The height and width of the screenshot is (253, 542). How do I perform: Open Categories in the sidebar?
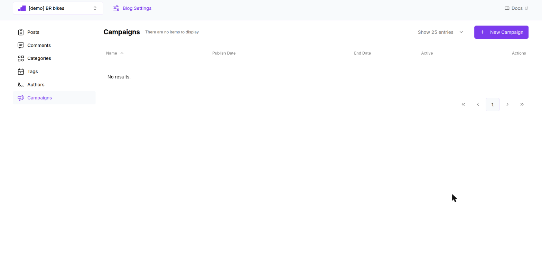pos(54,58)
